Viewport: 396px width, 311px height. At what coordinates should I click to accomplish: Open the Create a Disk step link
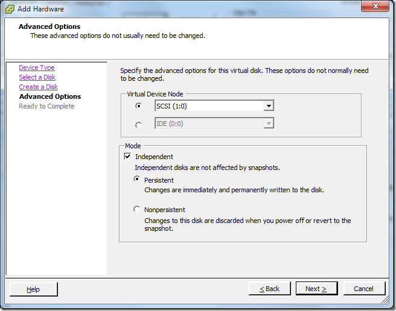39,87
